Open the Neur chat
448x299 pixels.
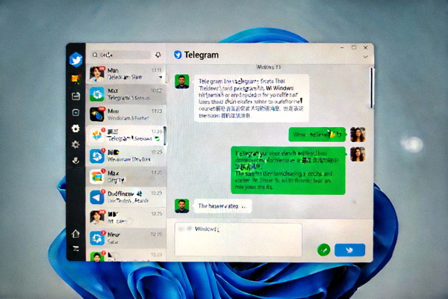(126, 238)
